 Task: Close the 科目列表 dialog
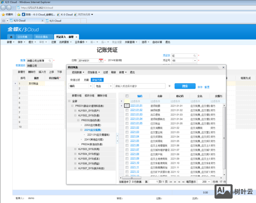coord(224,67)
